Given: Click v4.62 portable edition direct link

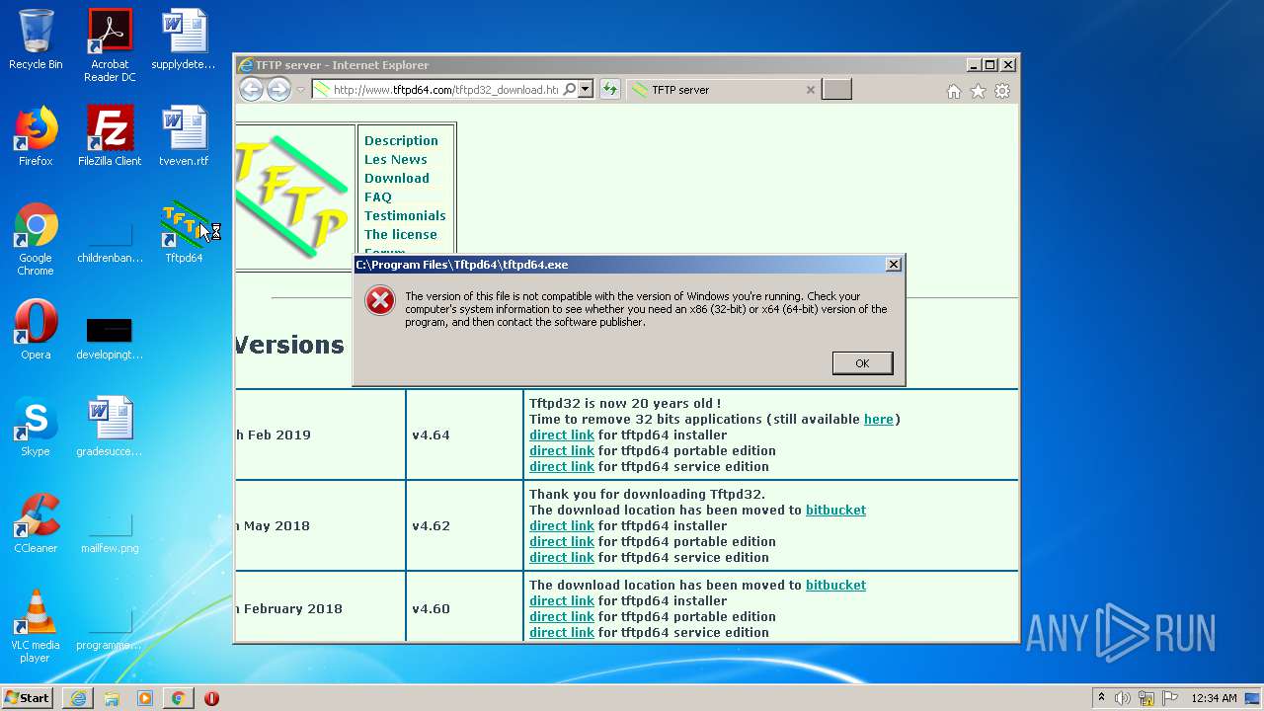Looking at the screenshot, I should coord(562,541).
